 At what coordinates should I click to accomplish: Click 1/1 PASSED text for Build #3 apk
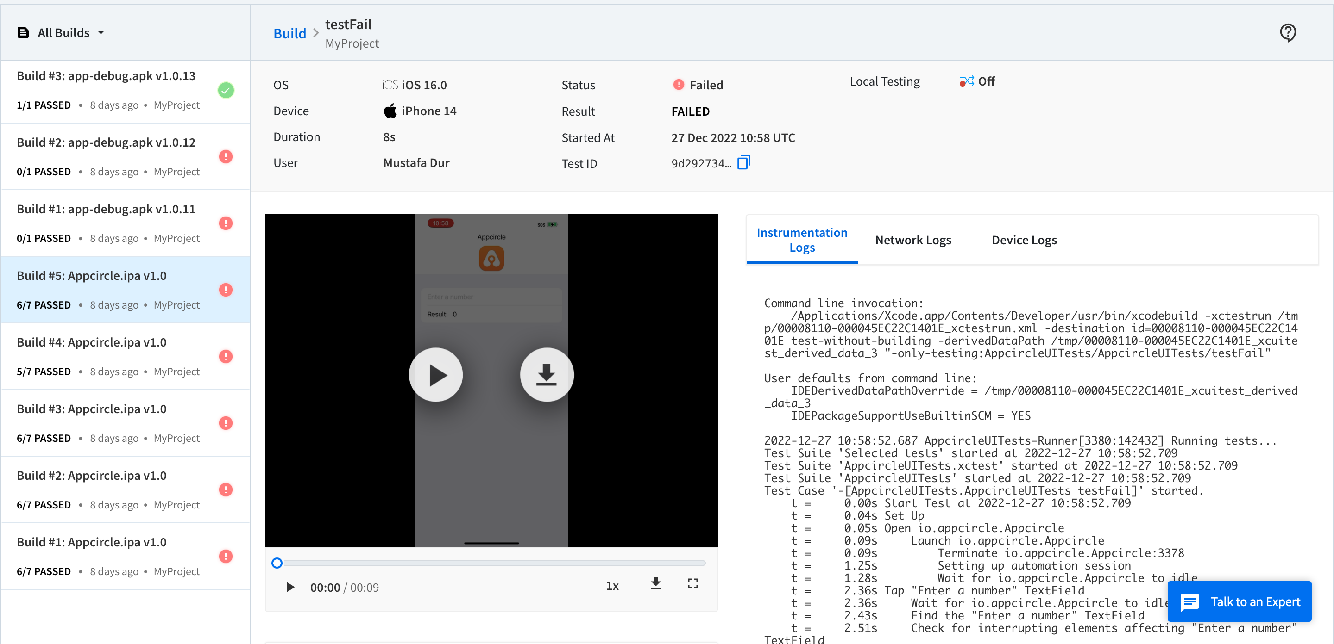click(44, 105)
